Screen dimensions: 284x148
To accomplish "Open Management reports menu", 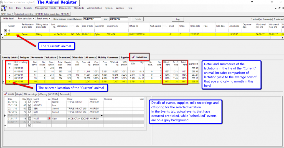I will 45,8.
